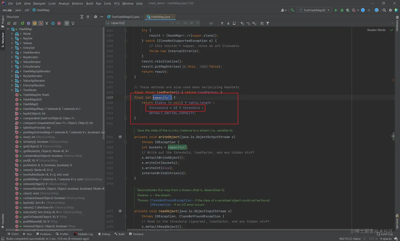The width and height of the screenshot is (400, 241).
Task: Expand the KeySet tree node
Action: (x=12, y=38)
